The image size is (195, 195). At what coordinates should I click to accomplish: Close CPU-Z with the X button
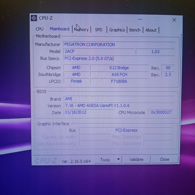(174, 20)
